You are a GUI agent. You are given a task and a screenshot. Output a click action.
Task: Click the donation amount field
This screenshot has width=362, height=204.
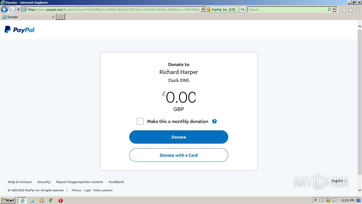(179, 97)
